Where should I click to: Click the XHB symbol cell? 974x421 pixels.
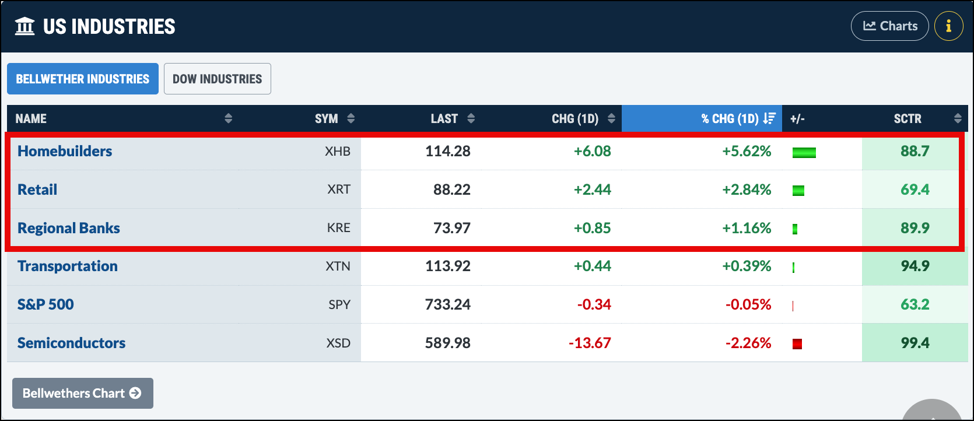pyautogui.click(x=338, y=152)
